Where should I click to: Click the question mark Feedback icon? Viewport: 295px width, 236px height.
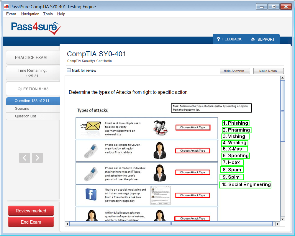(218, 39)
